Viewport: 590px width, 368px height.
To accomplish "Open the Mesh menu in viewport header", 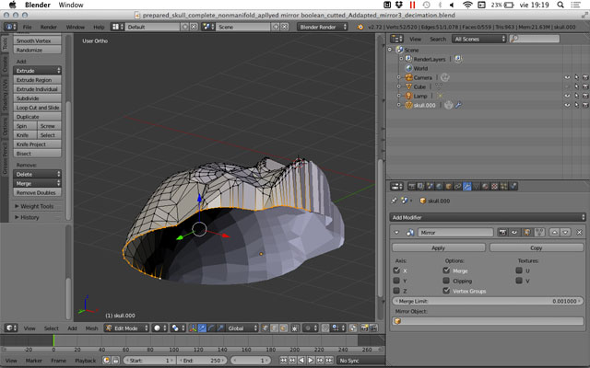I will pyautogui.click(x=91, y=328).
